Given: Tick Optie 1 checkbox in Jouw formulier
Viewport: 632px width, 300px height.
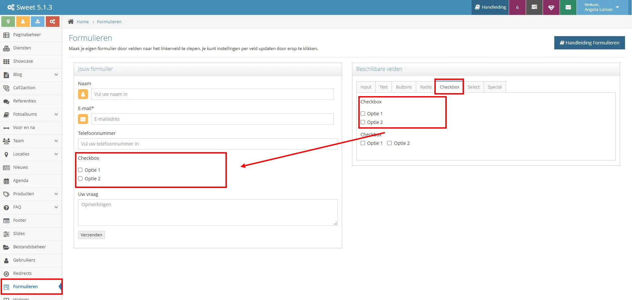Looking at the screenshot, I should (80, 170).
